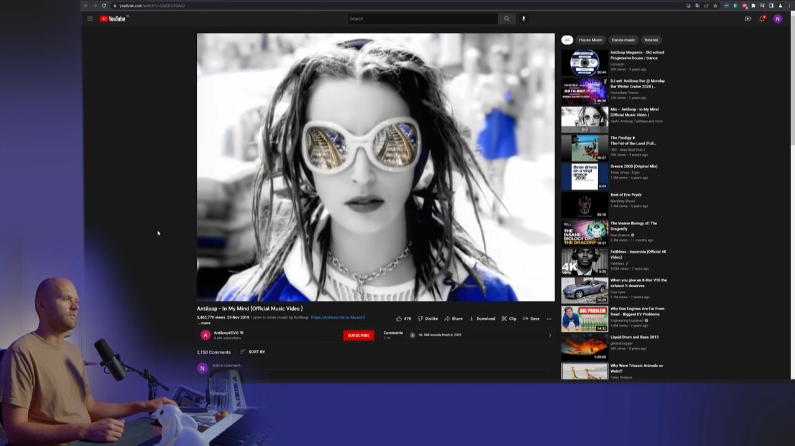Dislike the video
The height and width of the screenshot is (446, 795).
tap(428, 319)
